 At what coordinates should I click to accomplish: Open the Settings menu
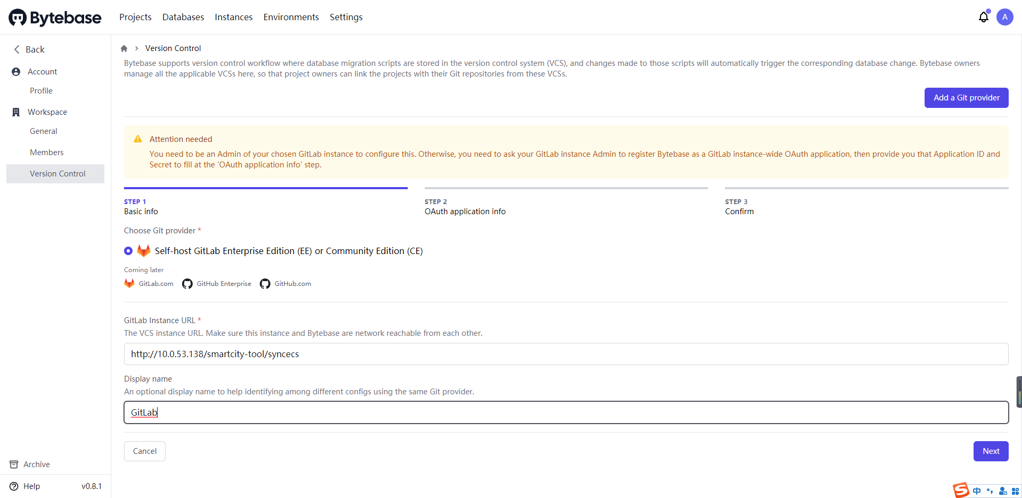346,17
